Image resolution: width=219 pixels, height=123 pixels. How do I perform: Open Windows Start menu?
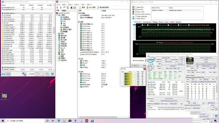(x=3, y=121)
